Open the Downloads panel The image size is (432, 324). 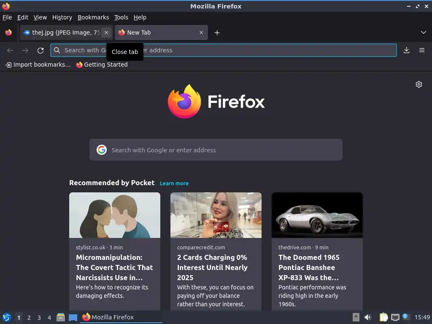[406, 50]
